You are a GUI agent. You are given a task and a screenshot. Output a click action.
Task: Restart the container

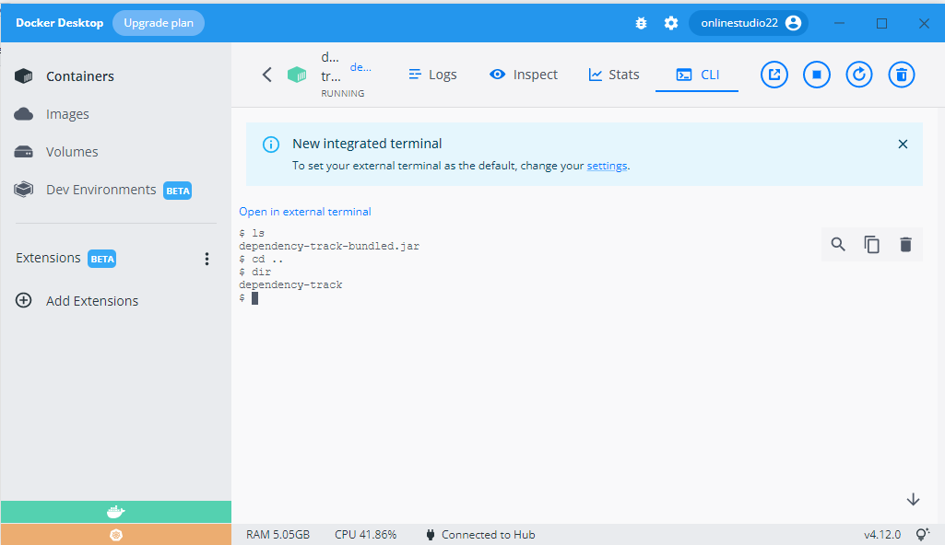858,75
